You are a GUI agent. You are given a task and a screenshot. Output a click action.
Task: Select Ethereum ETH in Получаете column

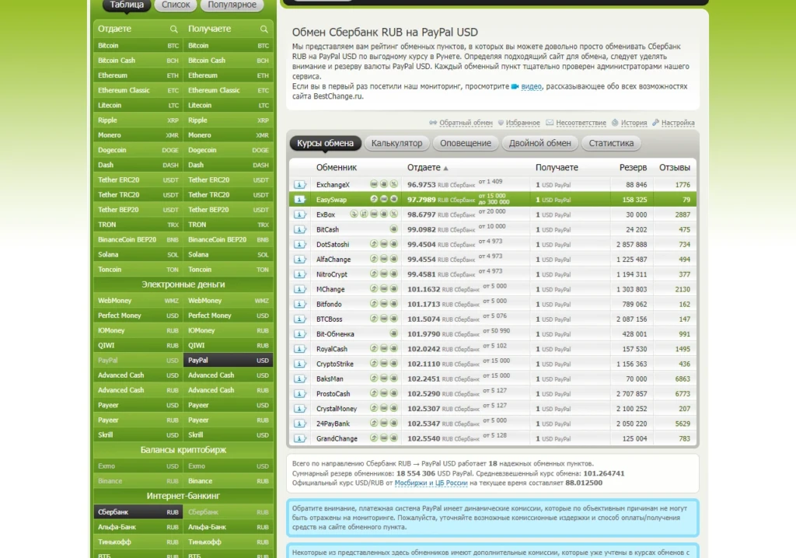tap(228, 75)
